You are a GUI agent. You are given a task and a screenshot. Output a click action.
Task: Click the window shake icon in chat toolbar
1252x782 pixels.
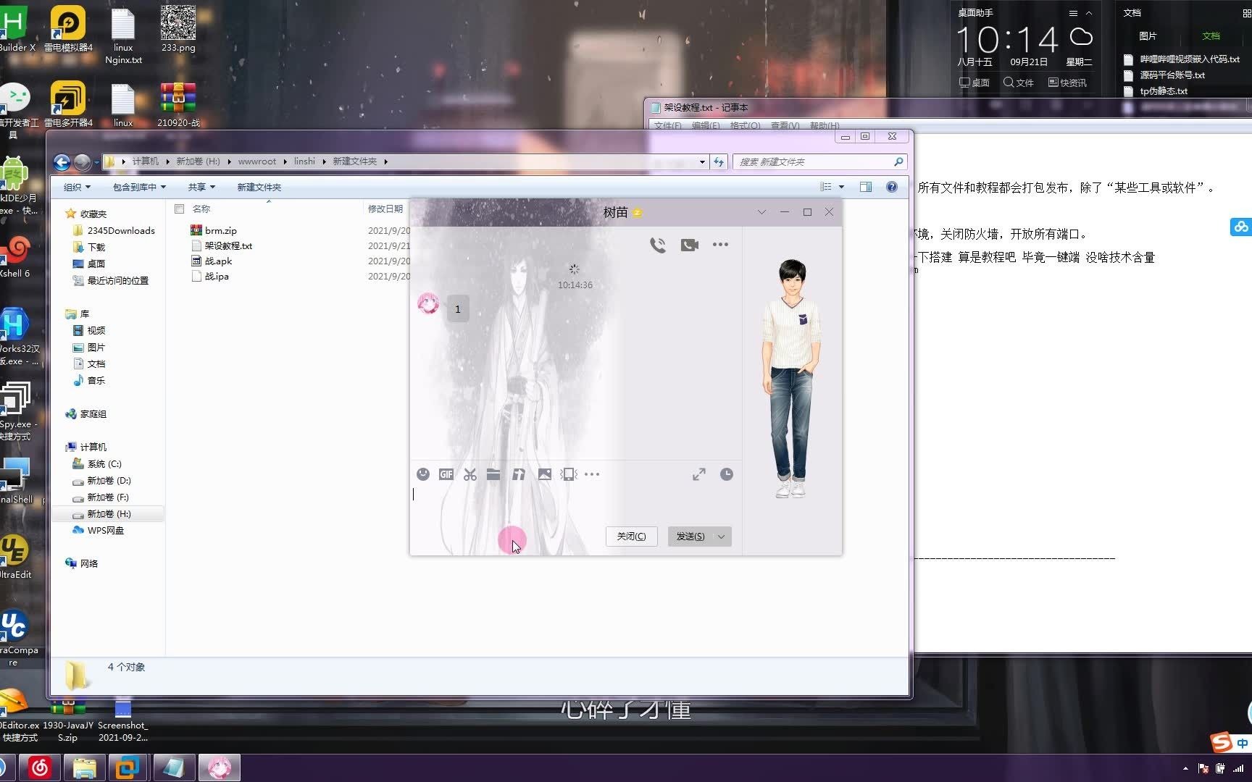pos(569,474)
